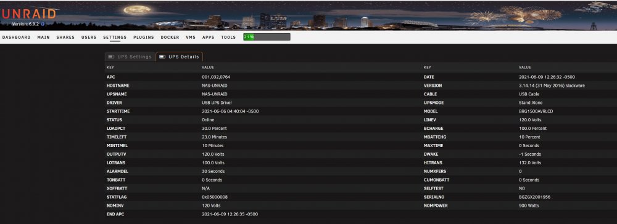Select the SELFTEST value NO
This screenshot has height=224, width=617.
coord(522,189)
